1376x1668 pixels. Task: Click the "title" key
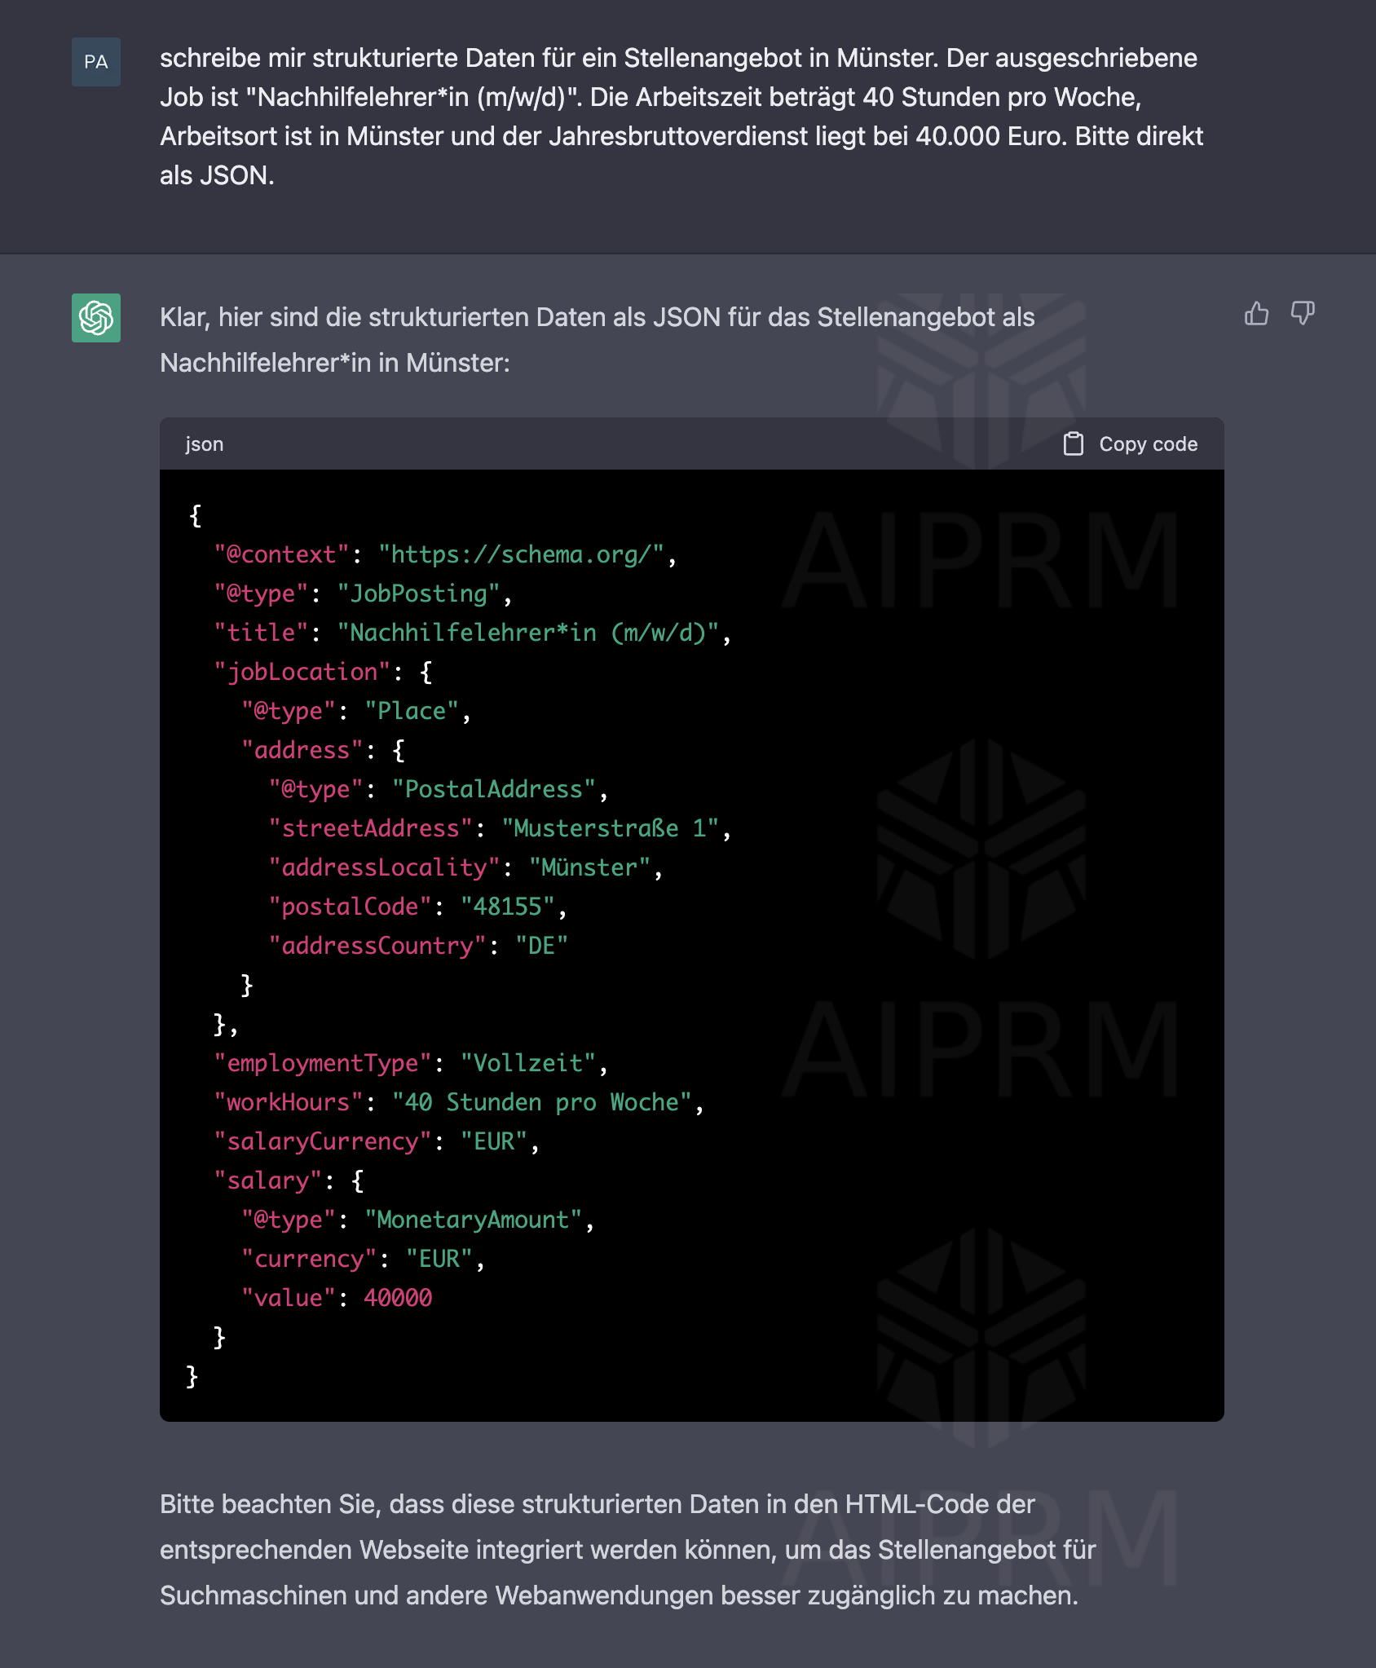(261, 633)
